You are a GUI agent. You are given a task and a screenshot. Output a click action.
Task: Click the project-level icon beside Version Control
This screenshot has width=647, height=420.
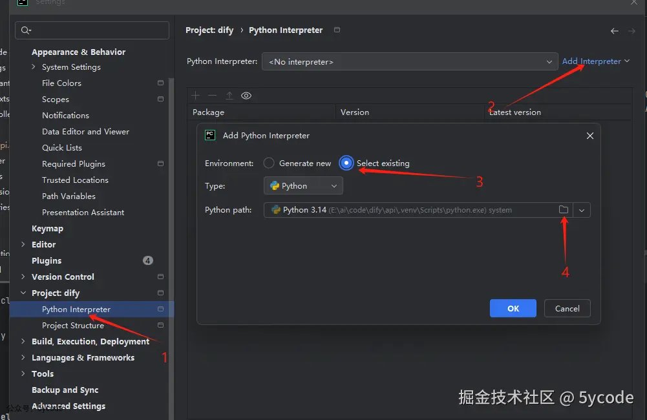[160, 277]
